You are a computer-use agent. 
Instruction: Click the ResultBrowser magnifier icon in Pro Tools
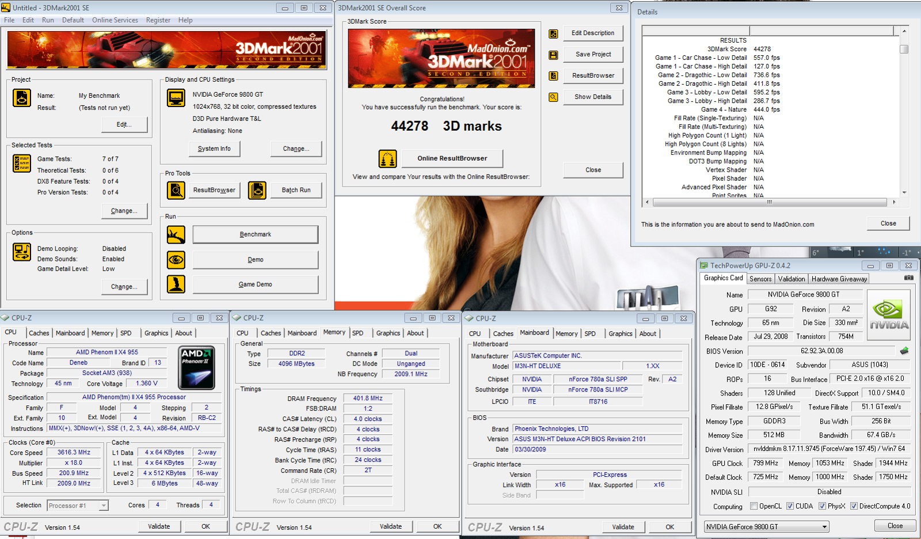[x=176, y=190]
